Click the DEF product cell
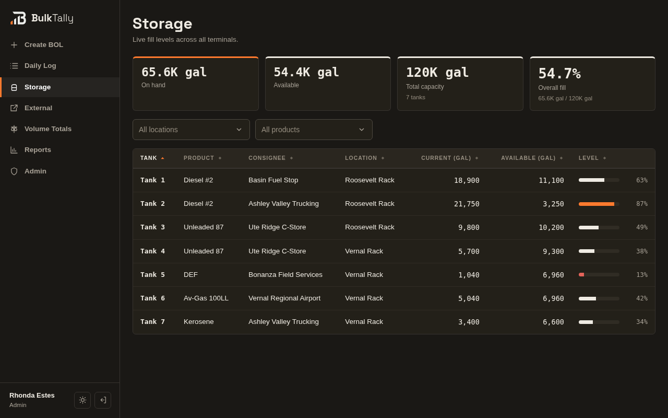This screenshot has width=668, height=418. click(190, 275)
